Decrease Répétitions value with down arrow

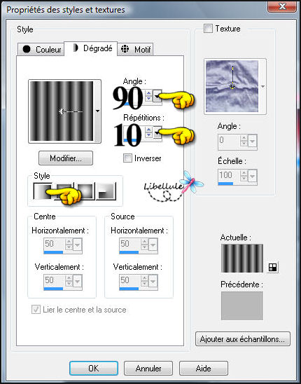coord(148,135)
